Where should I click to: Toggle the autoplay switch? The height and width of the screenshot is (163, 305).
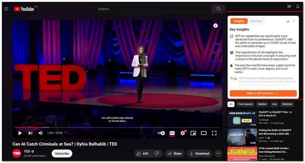(161, 133)
